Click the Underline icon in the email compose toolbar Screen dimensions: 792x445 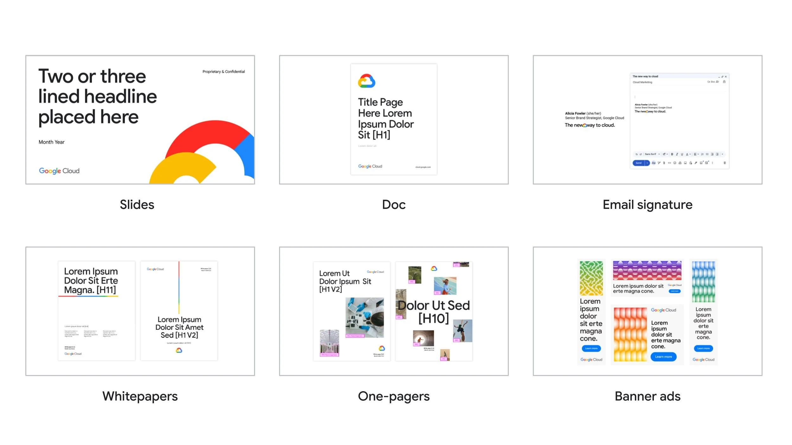pyautogui.click(x=682, y=154)
